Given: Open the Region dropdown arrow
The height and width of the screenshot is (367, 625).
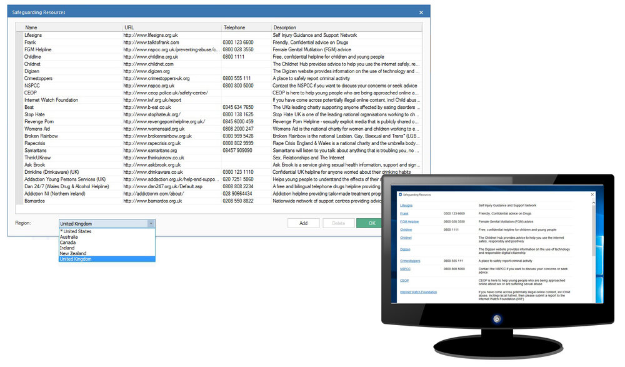Looking at the screenshot, I should point(151,224).
